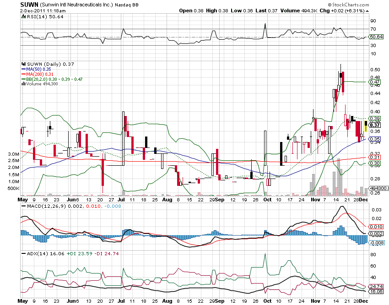Click the 24.74 tag on ADX panel
389x305 pixels.
376,286
